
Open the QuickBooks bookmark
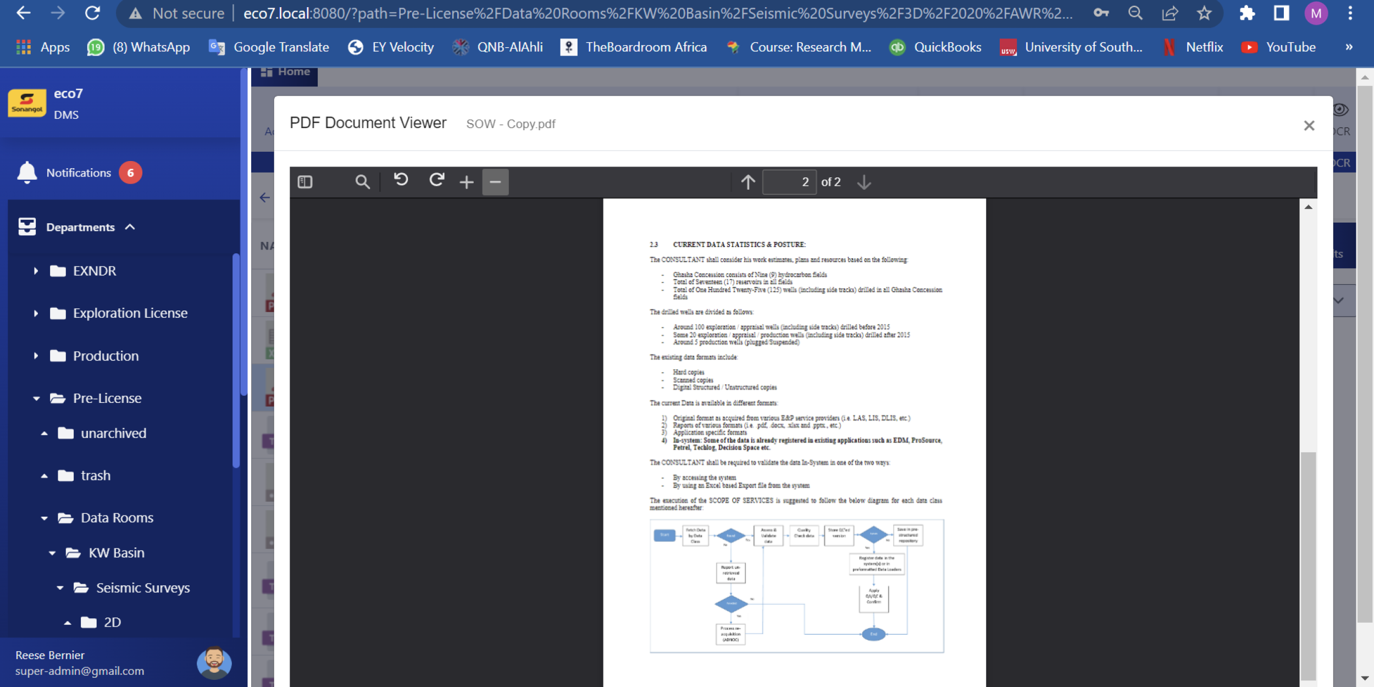tap(935, 47)
